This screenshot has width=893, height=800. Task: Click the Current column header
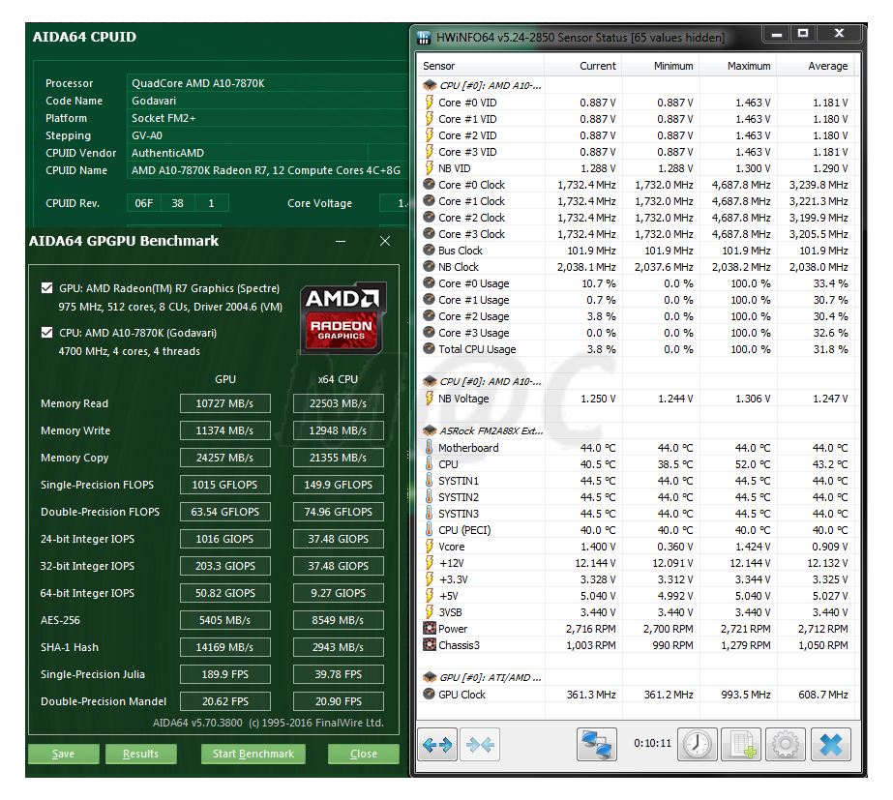point(583,66)
